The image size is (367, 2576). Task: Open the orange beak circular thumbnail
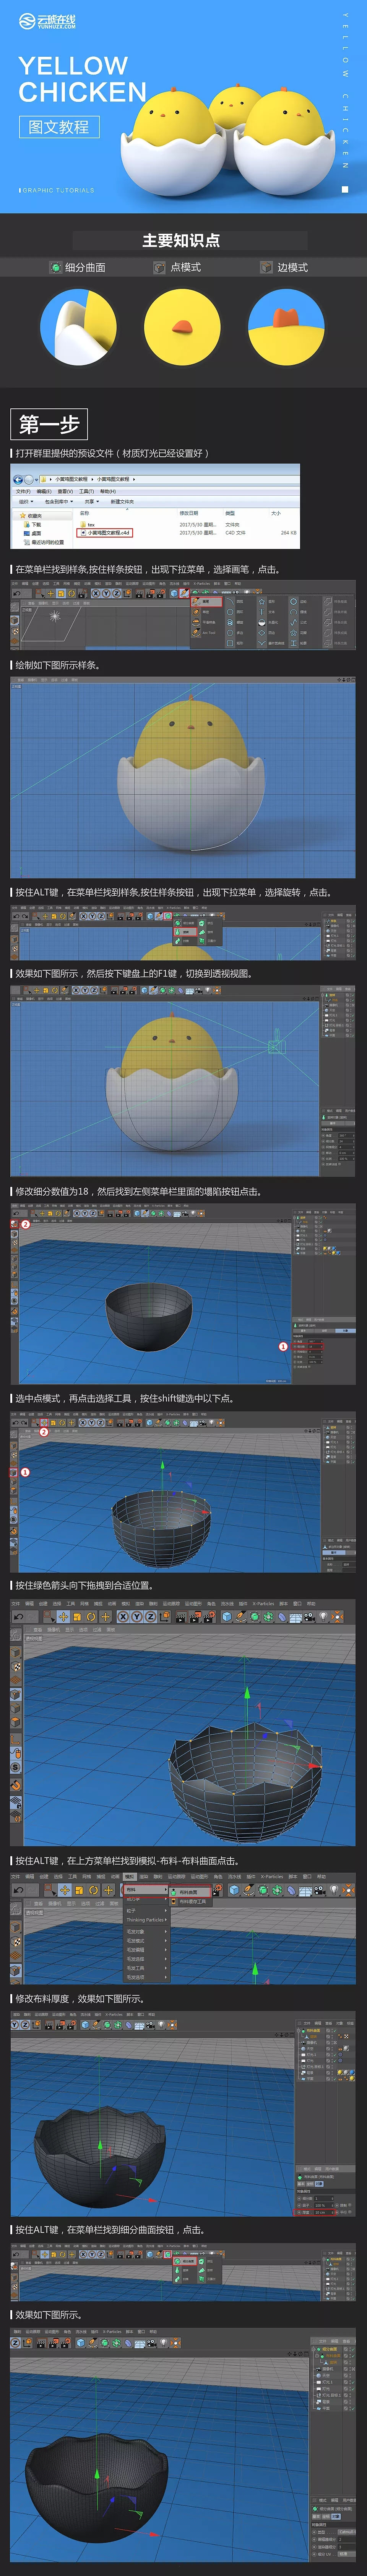[x=182, y=327]
